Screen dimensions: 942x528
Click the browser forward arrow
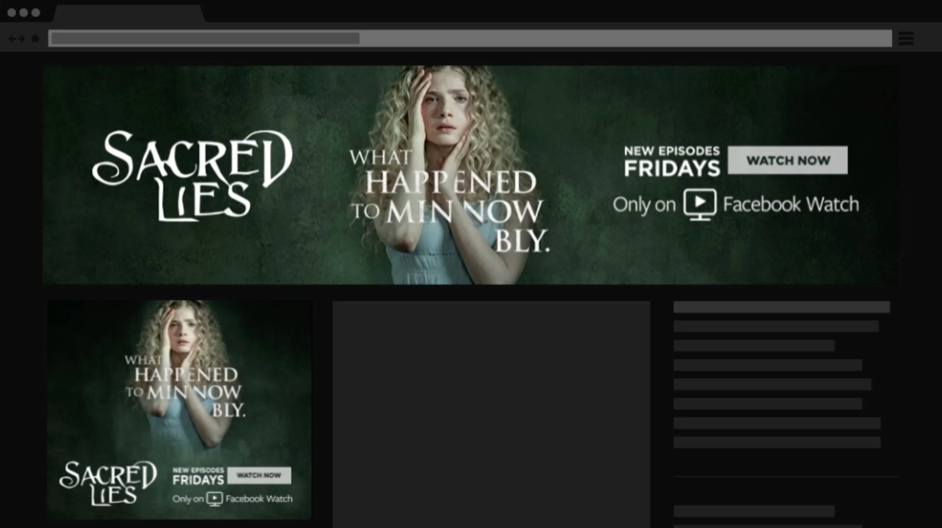point(21,39)
